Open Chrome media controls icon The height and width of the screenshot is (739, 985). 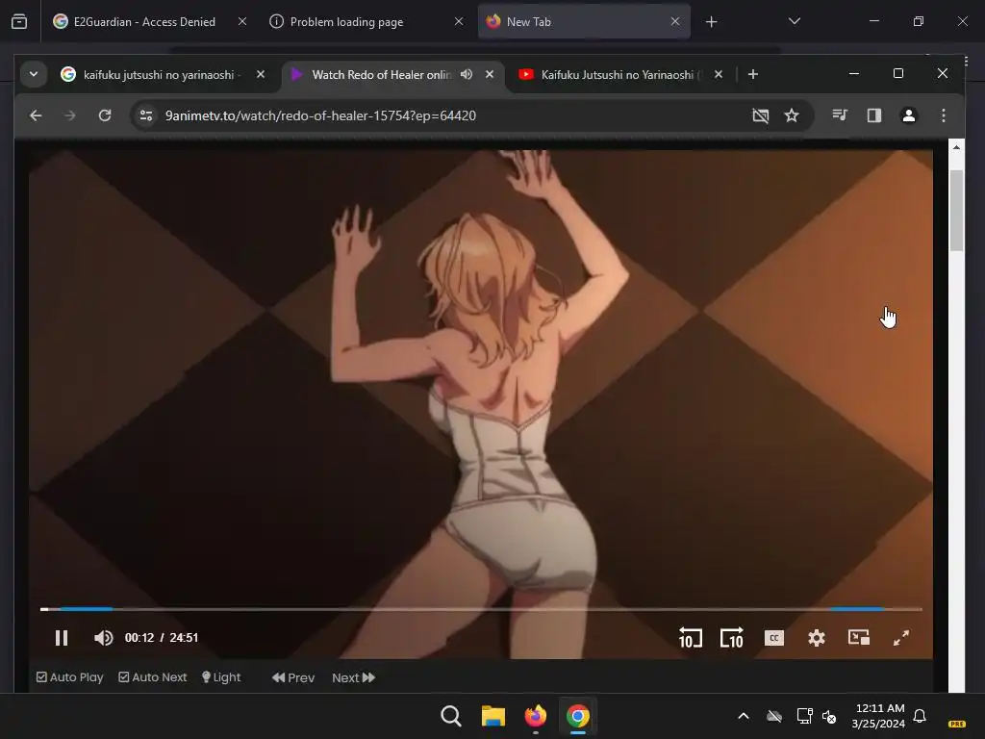click(840, 115)
